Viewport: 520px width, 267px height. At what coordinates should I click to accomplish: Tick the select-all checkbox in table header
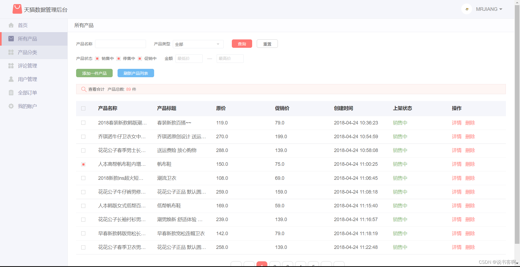(83, 108)
